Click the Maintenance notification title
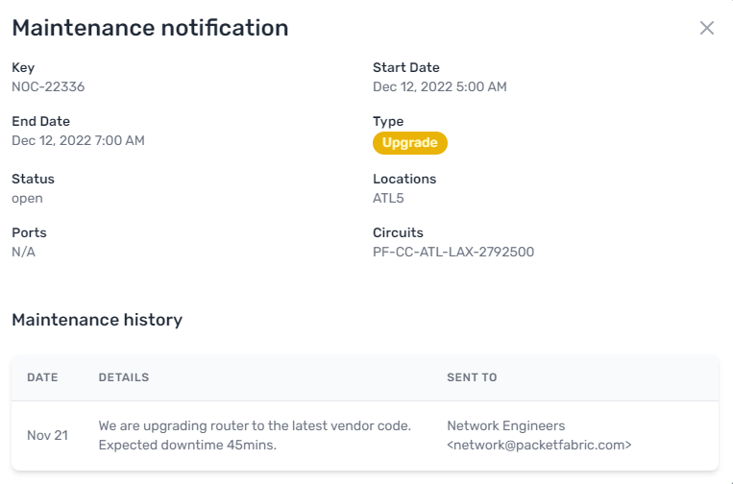This screenshot has height=484, width=733. click(150, 28)
